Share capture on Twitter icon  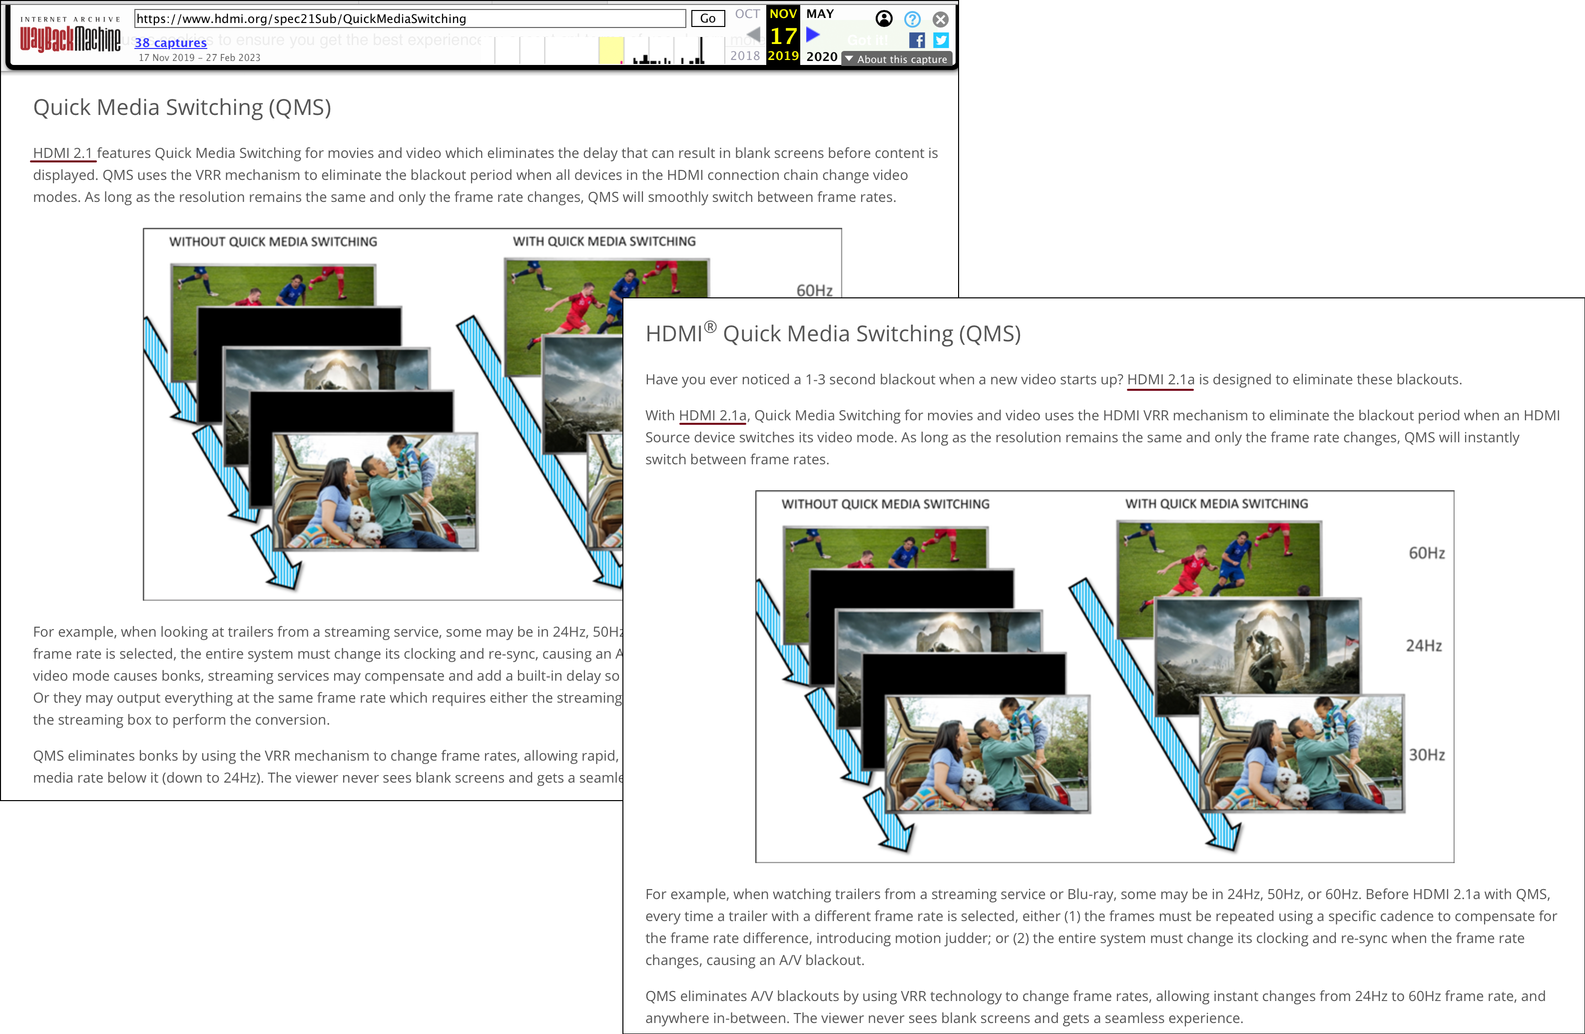940,40
